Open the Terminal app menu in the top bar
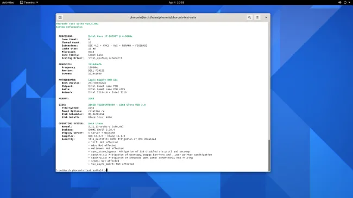The image size is (353, 198). coord(29,3)
